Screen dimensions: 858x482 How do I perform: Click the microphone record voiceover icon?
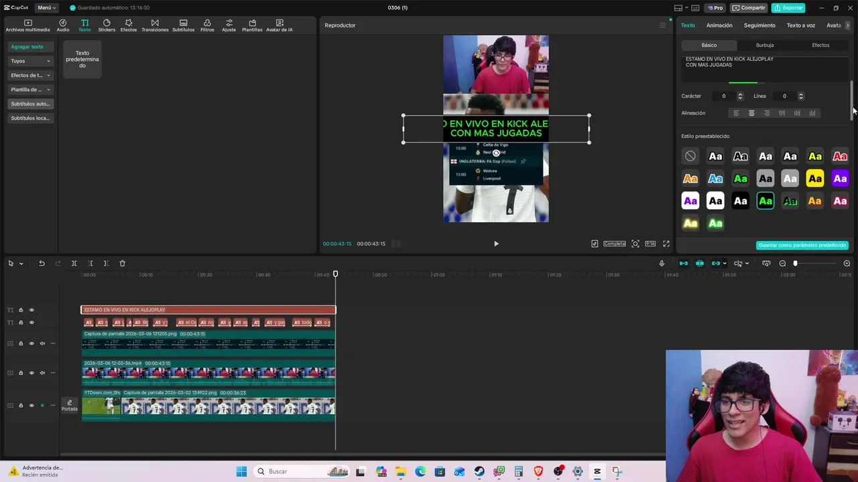click(662, 263)
